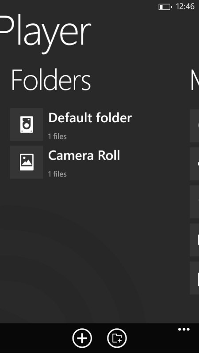
Task: Tap the Folders section header
Action: point(51,80)
